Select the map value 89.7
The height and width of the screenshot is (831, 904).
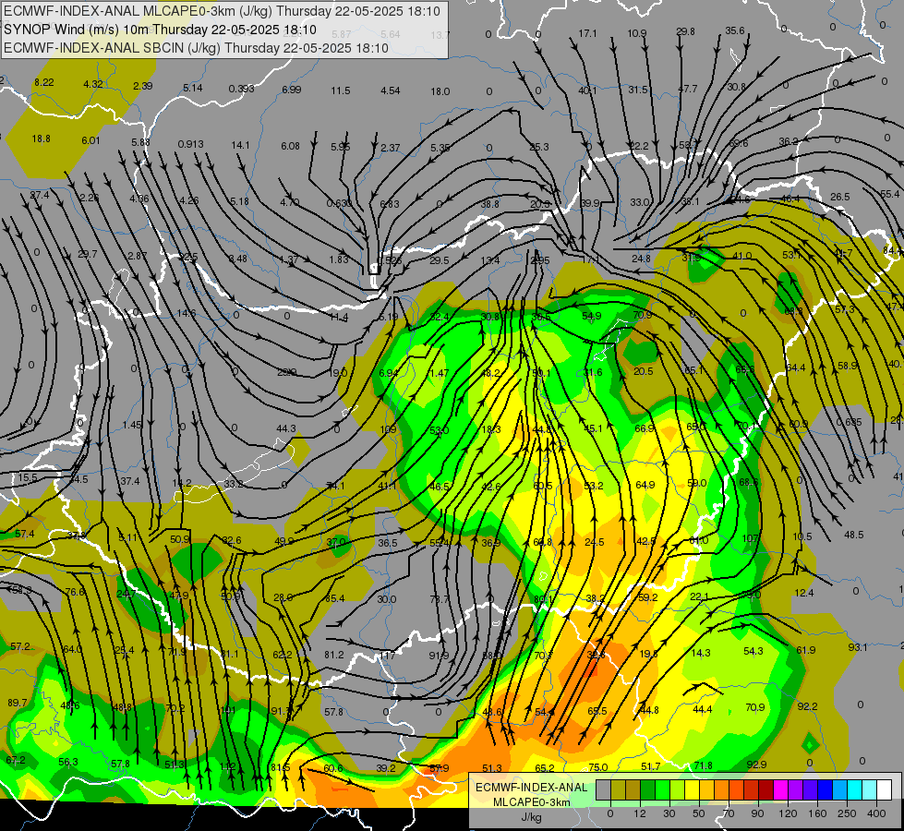pyautogui.click(x=18, y=703)
